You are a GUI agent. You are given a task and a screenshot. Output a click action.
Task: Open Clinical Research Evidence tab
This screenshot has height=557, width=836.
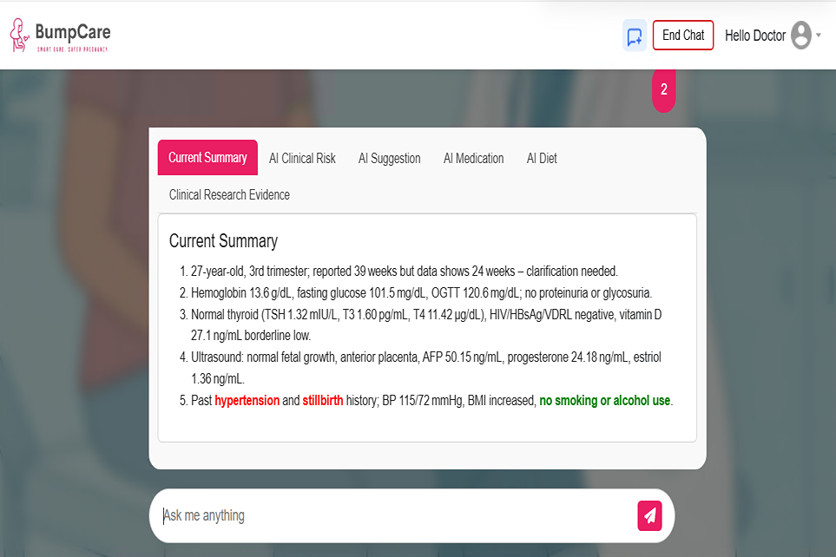pos(229,194)
